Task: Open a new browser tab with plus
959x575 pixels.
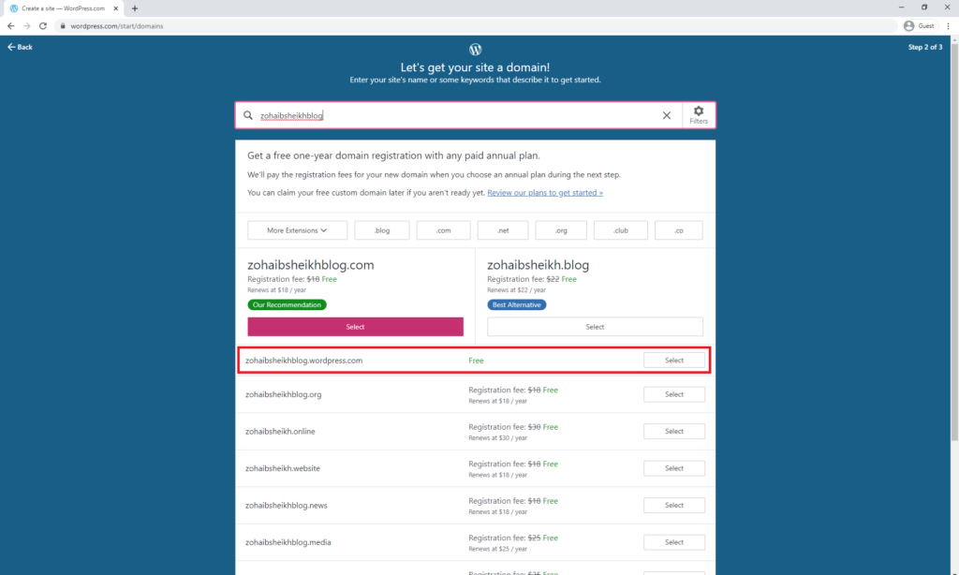Action: point(135,8)
